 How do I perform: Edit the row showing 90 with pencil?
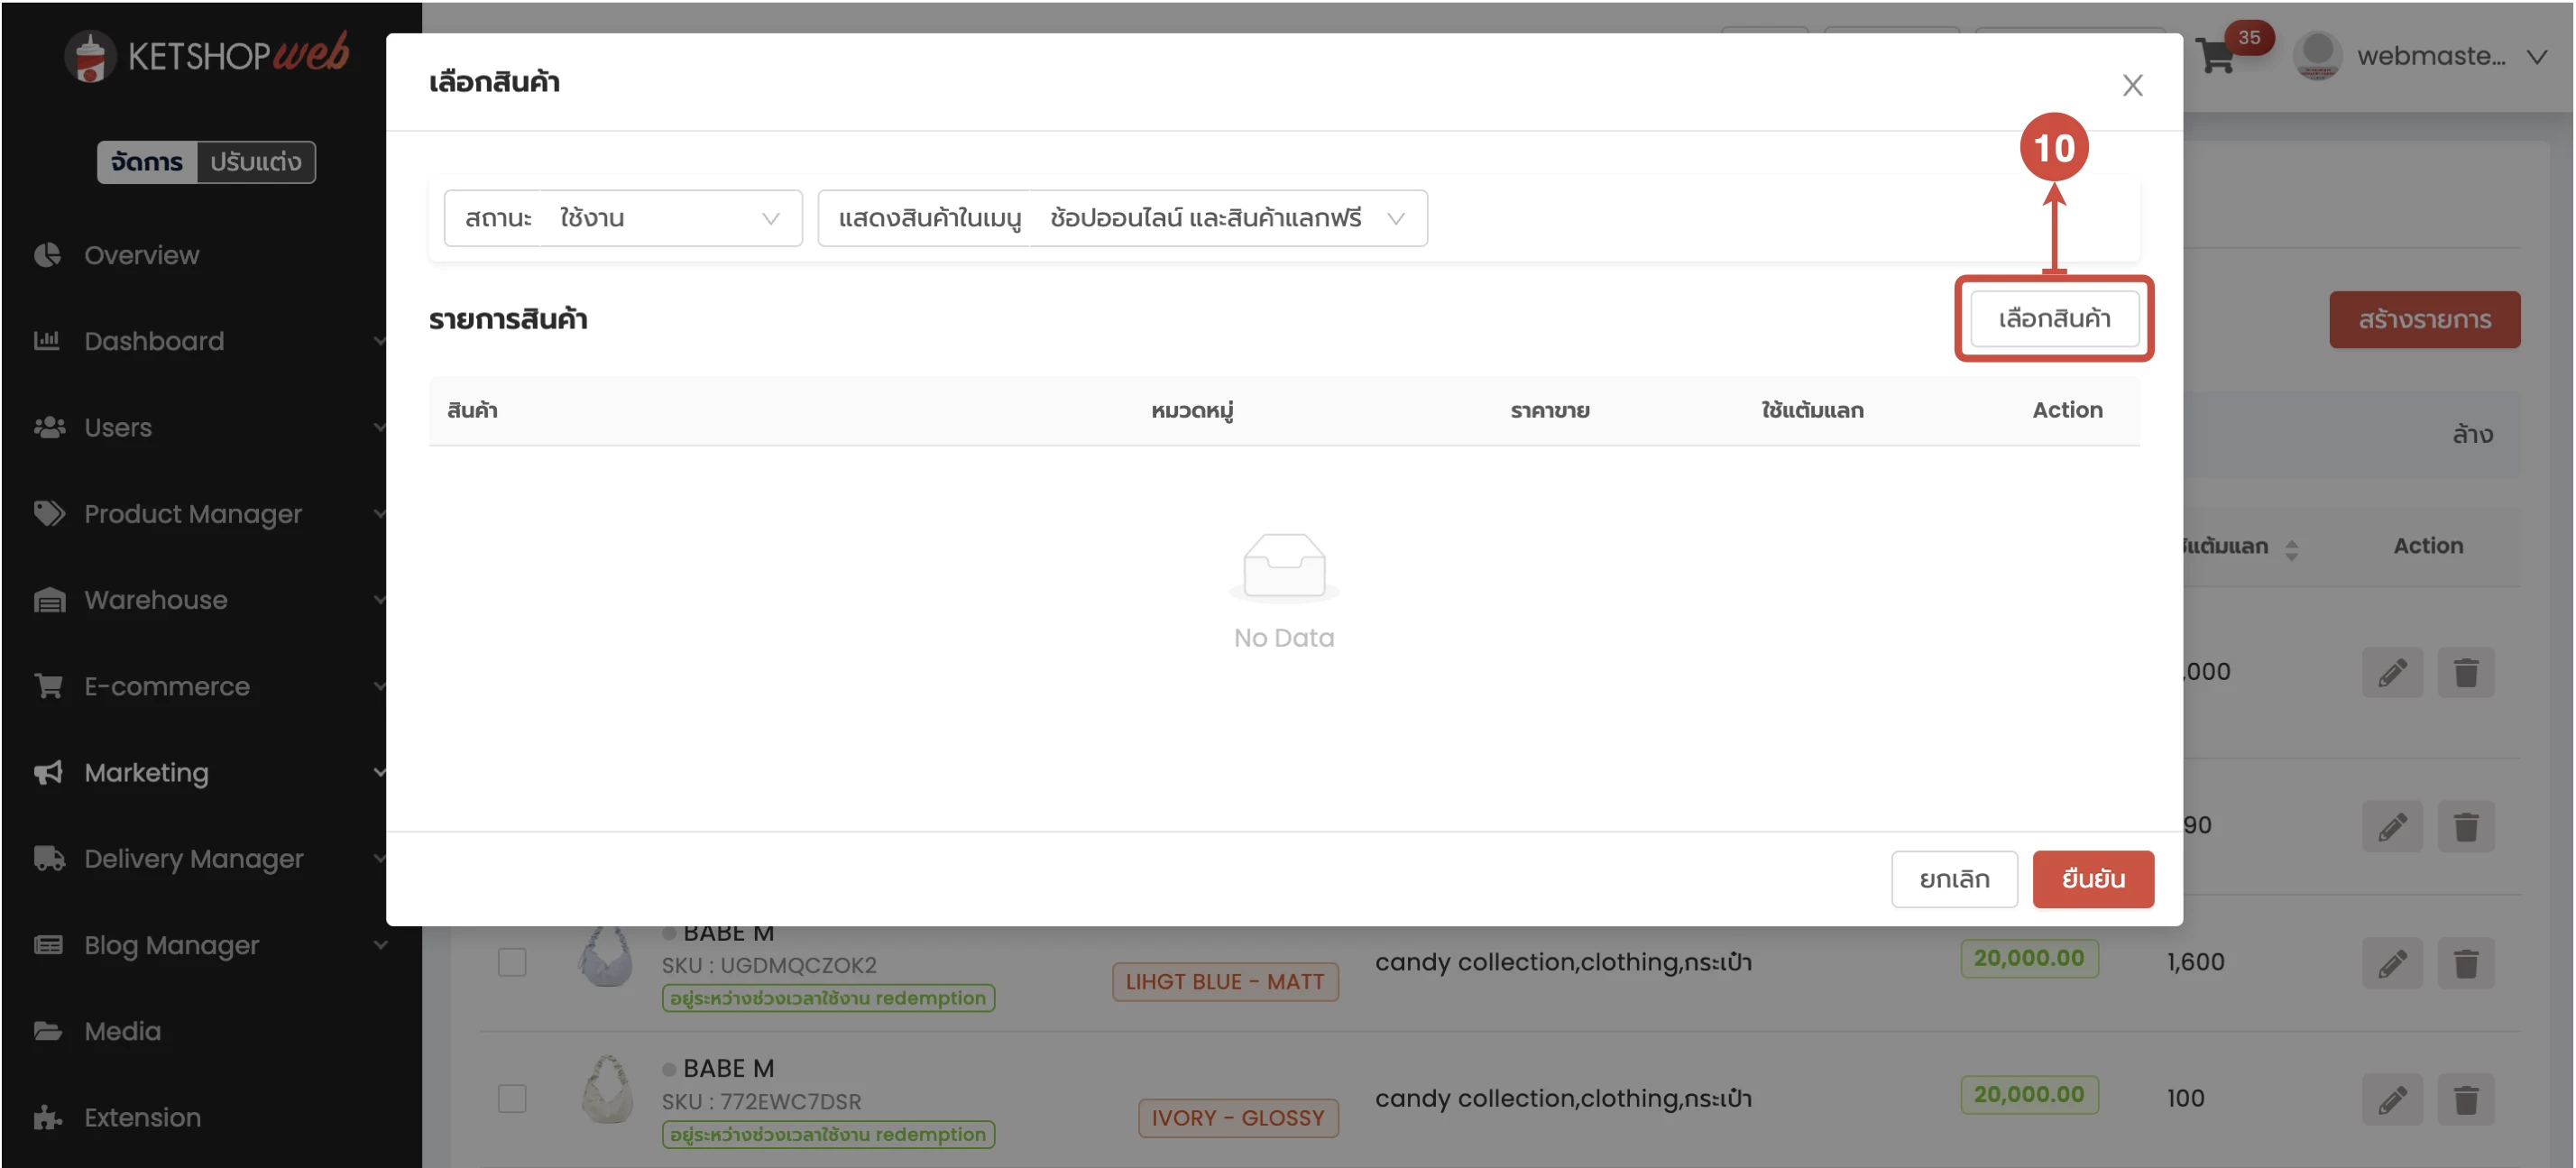[2392, 826]
